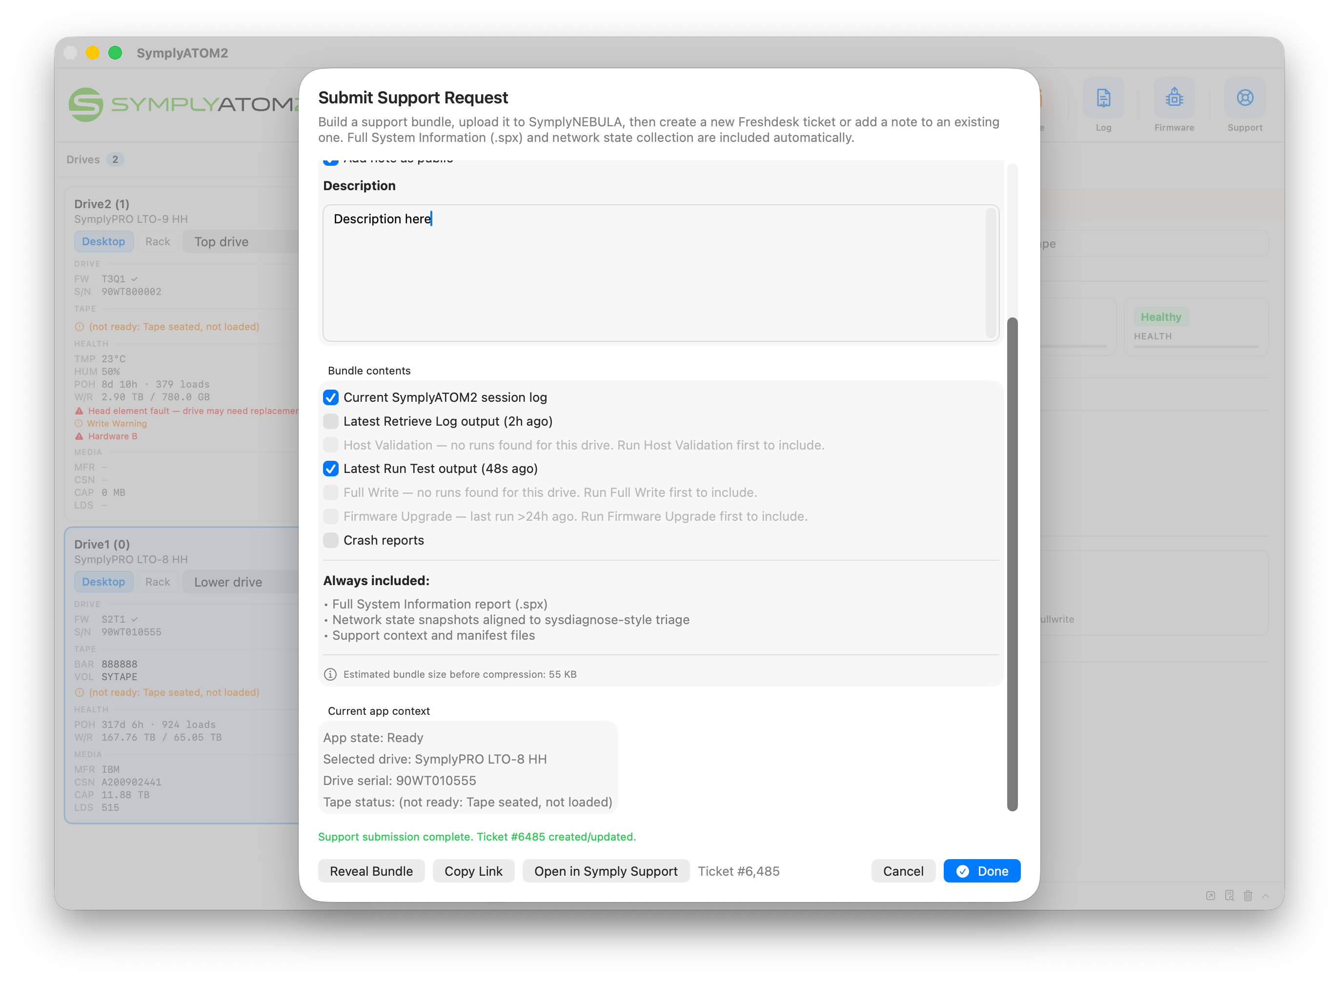Select Rack tab on Drive1 card
The image size is (1339, 982).
(x=157, y=581)
